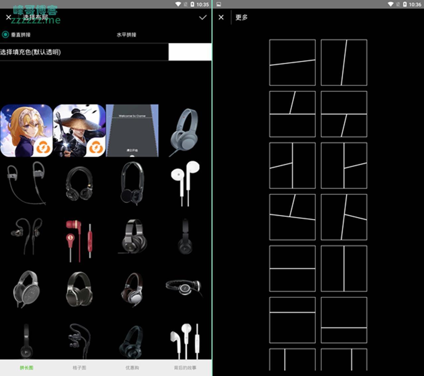This screenshot has width=424, height=376.
Task: Switch to the 格子图 tab
Action: click(x=79, y=368)
